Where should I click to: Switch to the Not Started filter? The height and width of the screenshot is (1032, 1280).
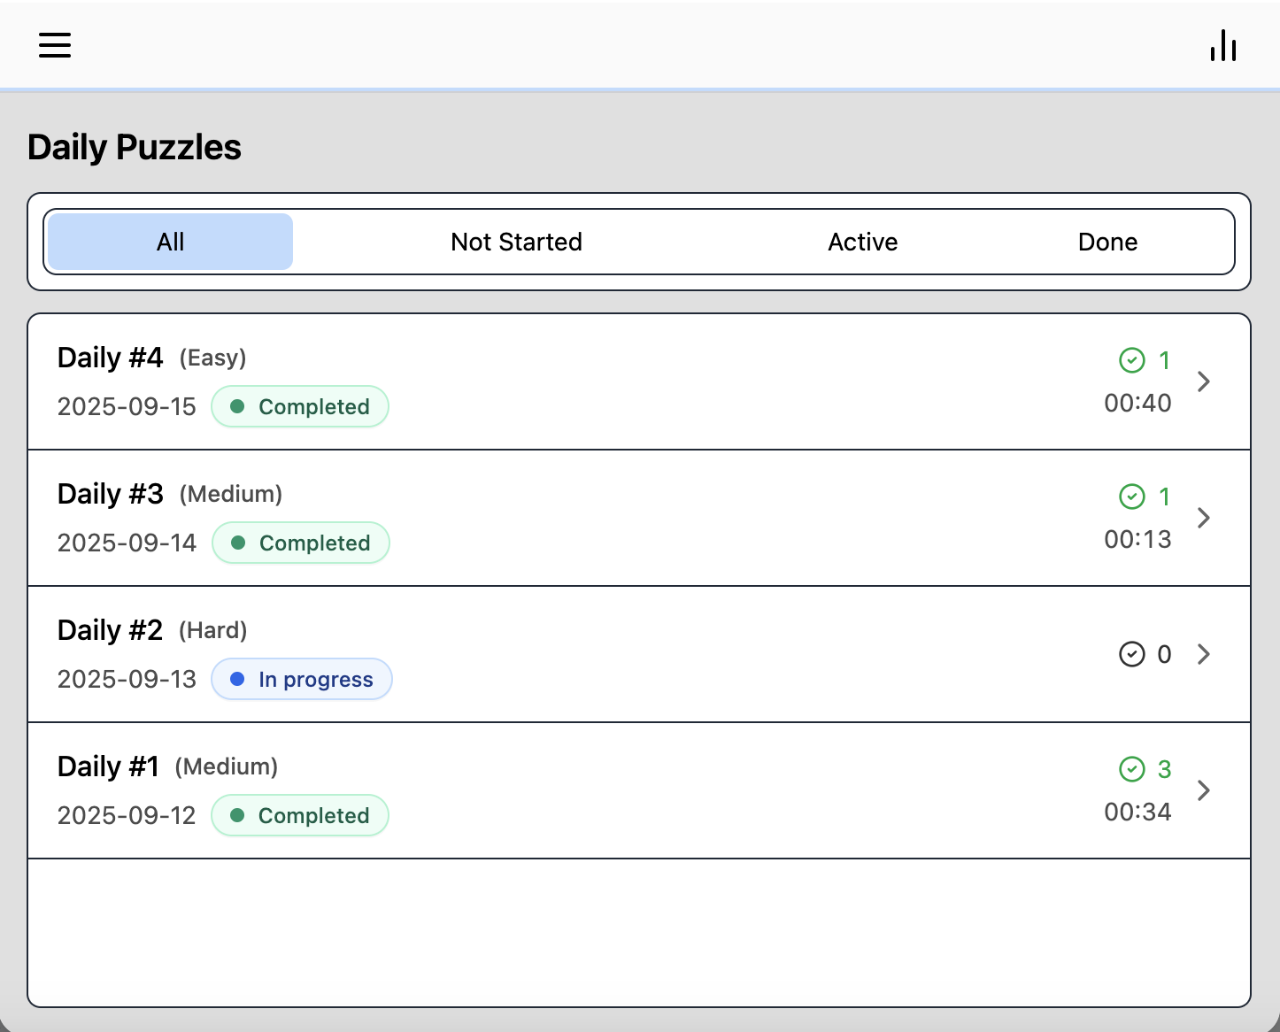click(516, 242)
